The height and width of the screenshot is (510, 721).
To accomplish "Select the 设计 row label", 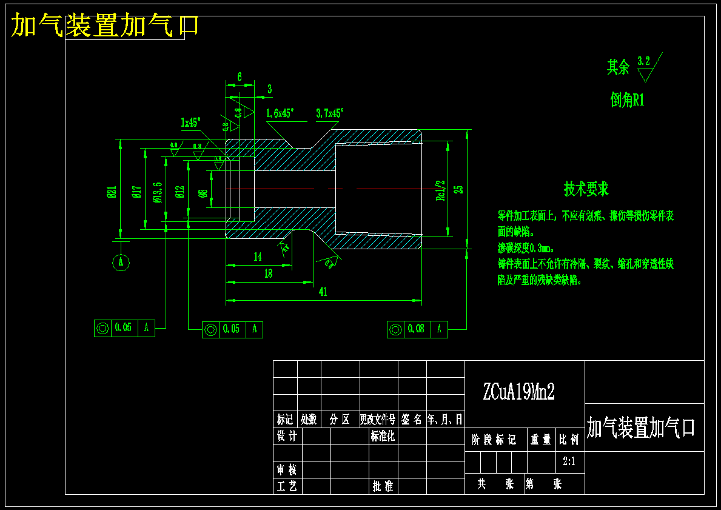I will [x=287, y=436].
